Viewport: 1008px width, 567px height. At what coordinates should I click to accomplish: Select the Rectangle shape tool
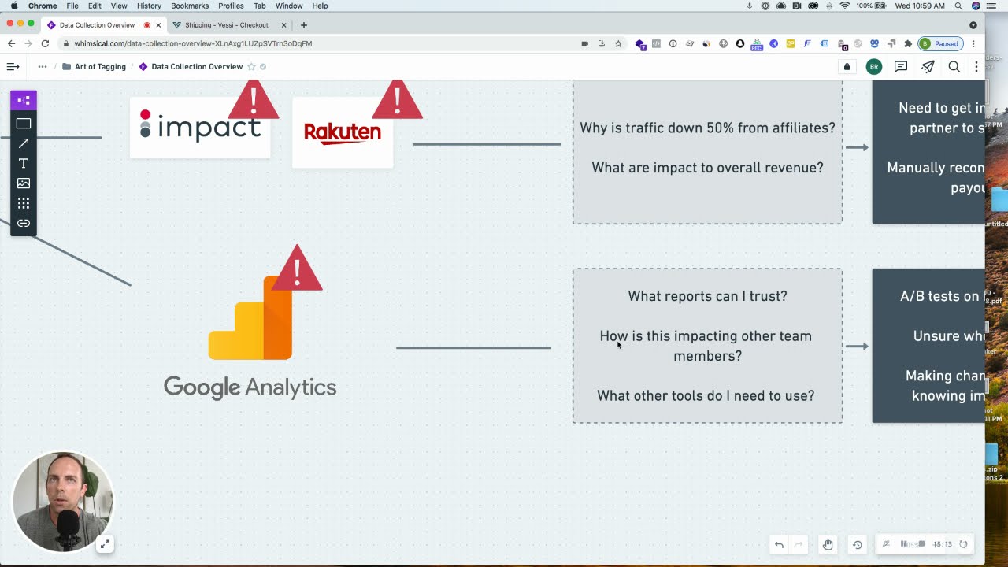click(x=24, y=124)
